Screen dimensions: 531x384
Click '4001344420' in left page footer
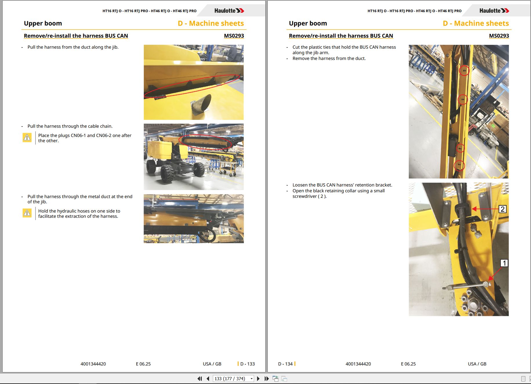(93, 364)
